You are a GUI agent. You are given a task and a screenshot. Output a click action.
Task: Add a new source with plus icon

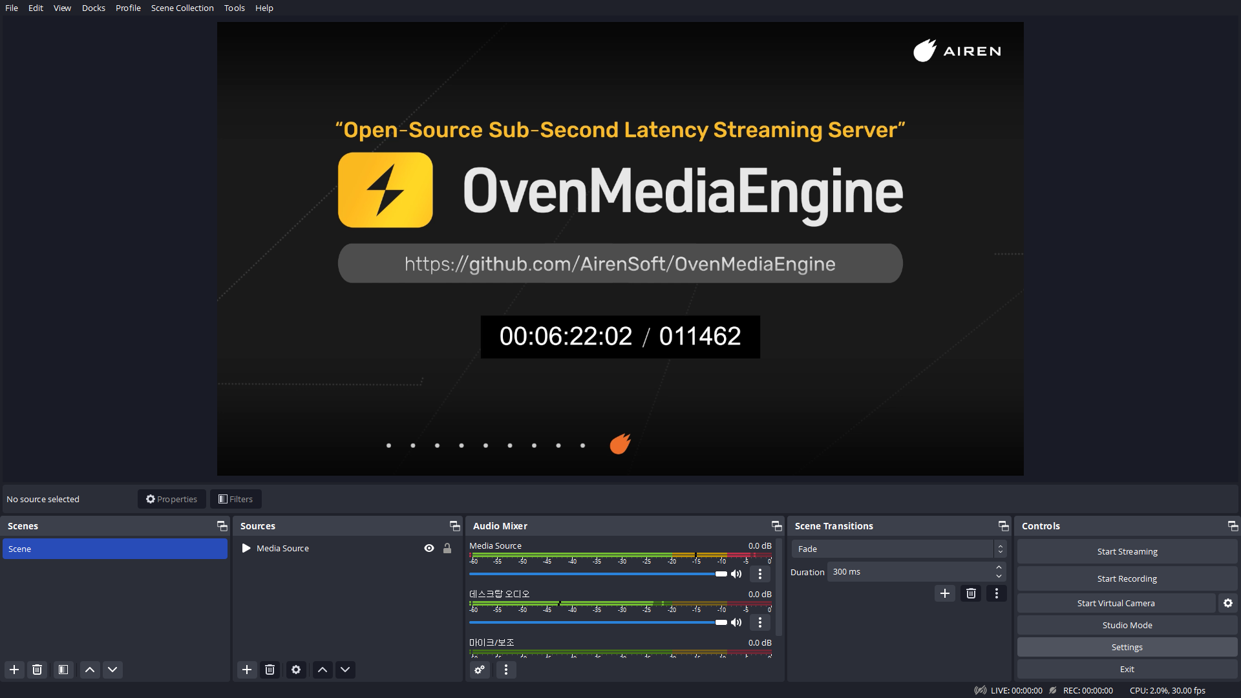pyautogui.click(x=247, y=670)
